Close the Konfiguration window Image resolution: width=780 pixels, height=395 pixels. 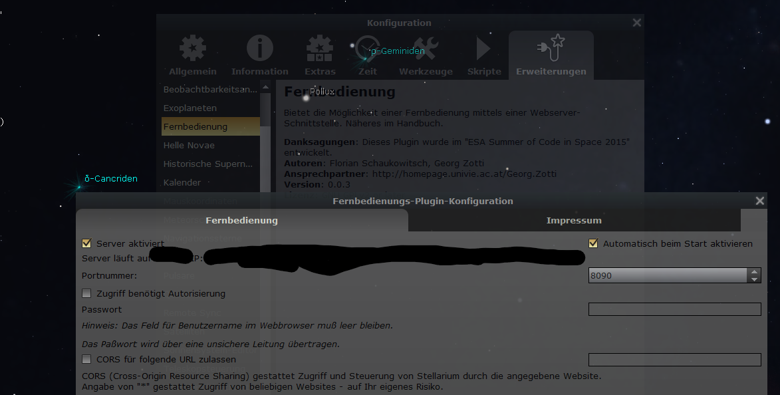[x=637, y=23]
